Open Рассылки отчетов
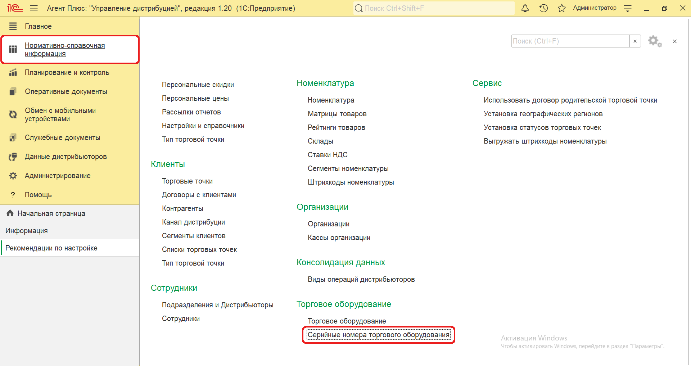 click(x=191, y=112)
